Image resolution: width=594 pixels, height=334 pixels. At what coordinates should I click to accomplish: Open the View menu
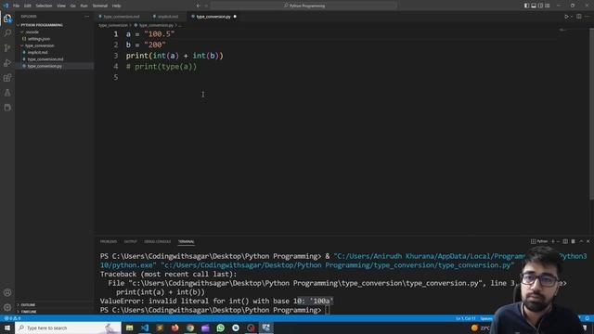coord(61,6)
